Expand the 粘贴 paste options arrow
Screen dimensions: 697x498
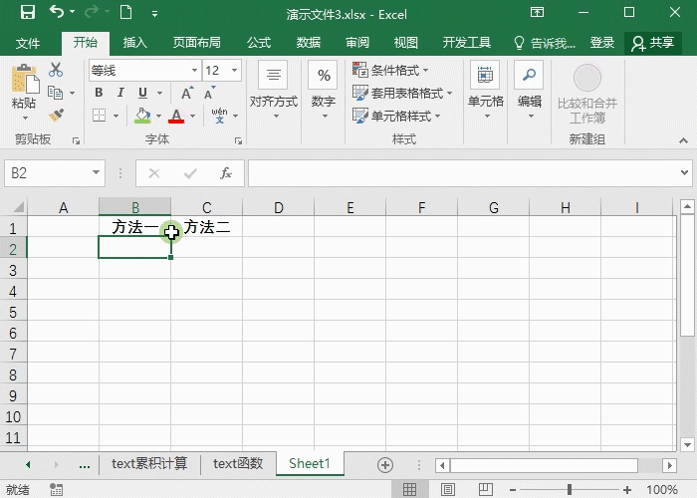25,118
